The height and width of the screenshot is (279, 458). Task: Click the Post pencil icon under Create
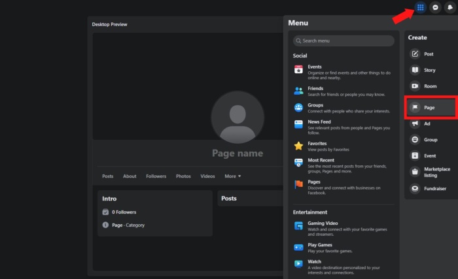click(x=415, y=54)
